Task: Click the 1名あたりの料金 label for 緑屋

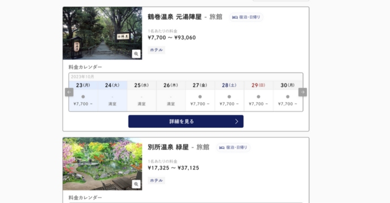Action: 162,161
